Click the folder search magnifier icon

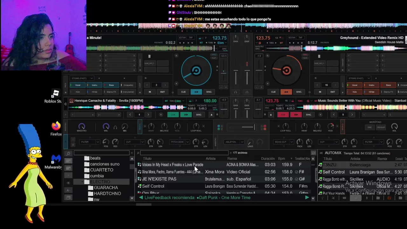(68, 153)
